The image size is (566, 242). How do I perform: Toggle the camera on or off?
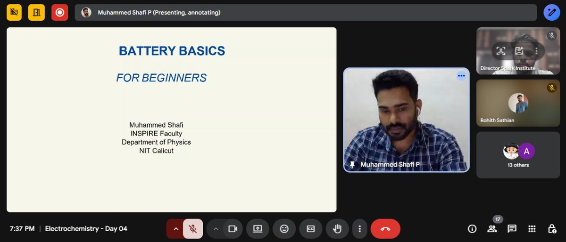click(x=233, y=229)
